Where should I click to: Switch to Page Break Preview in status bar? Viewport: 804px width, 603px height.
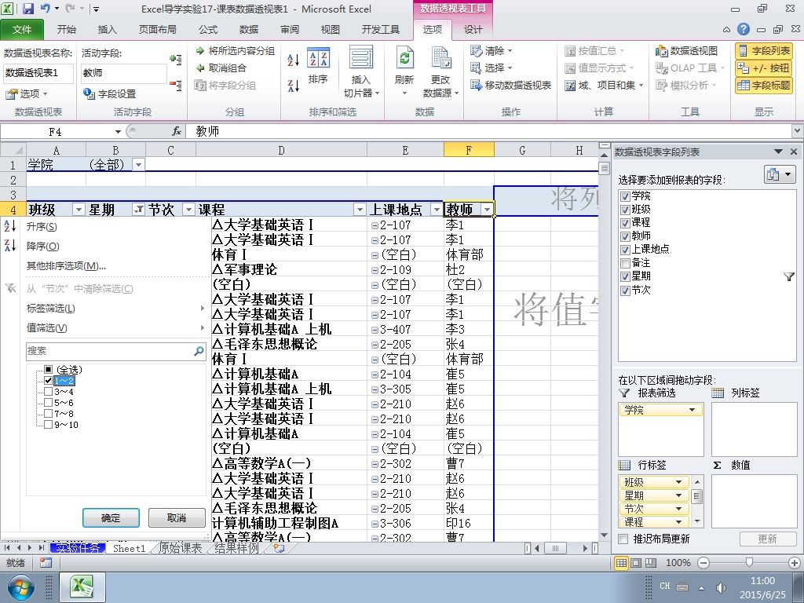pyautogui.click(x=651, y=562)
